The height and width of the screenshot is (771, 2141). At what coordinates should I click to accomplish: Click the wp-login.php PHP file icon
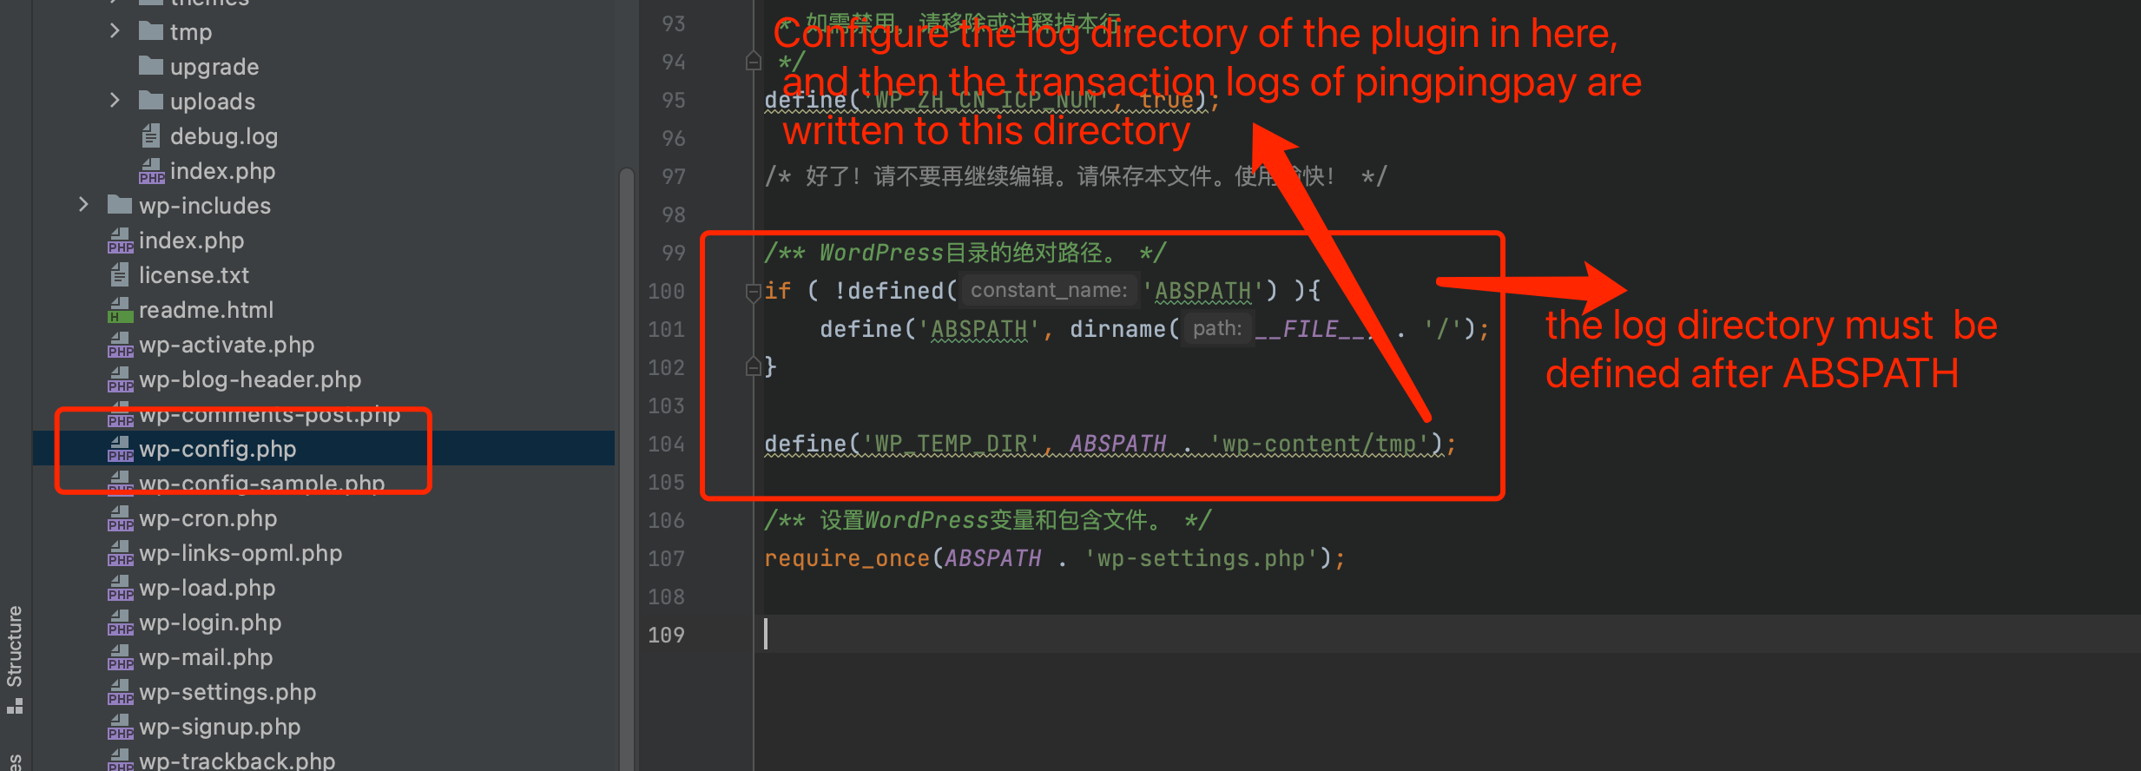coord(120,623)
